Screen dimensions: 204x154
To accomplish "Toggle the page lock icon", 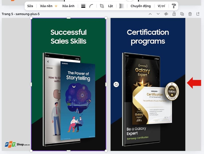I will click(x=174, y=14).
